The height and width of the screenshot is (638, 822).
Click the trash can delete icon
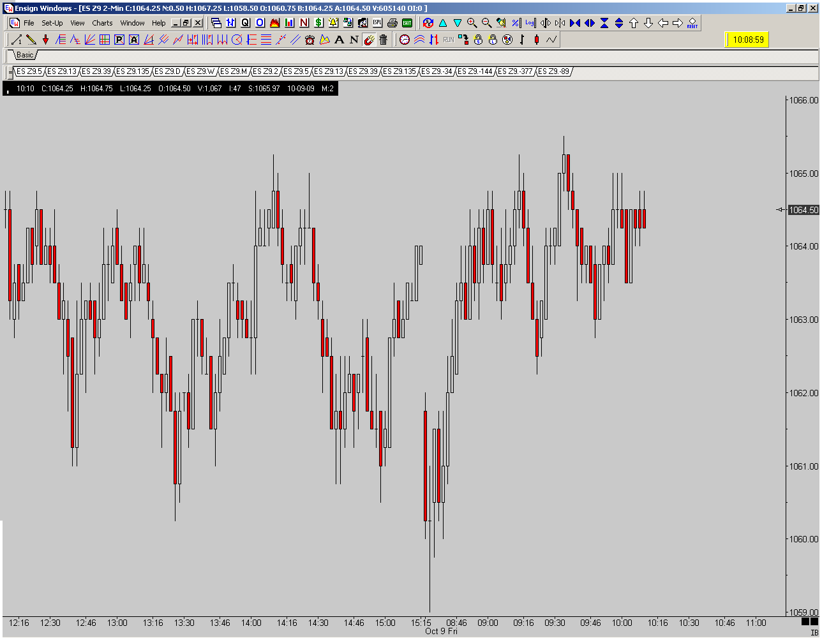(383, 40)
